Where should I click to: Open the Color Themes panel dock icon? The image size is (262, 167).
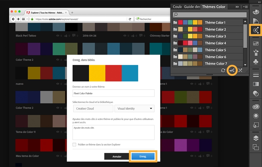tap(255, 30)
